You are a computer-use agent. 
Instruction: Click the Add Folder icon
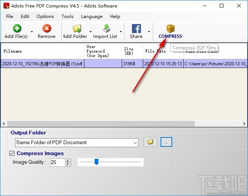(x=77, y=29)
